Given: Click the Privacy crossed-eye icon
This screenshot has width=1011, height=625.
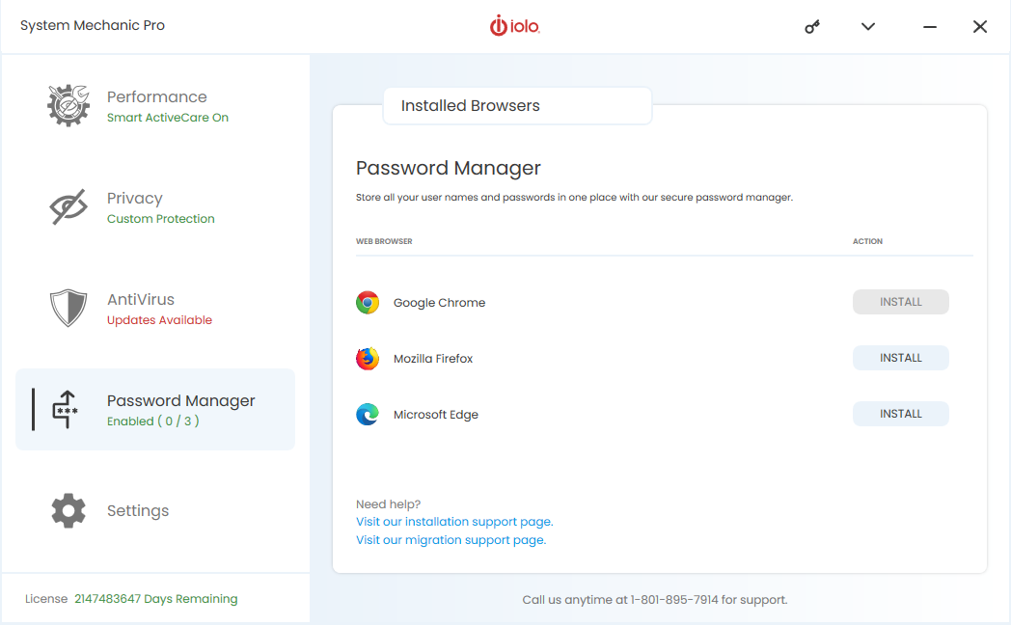Looking at the screenshot, I should [x=68, y=207].
